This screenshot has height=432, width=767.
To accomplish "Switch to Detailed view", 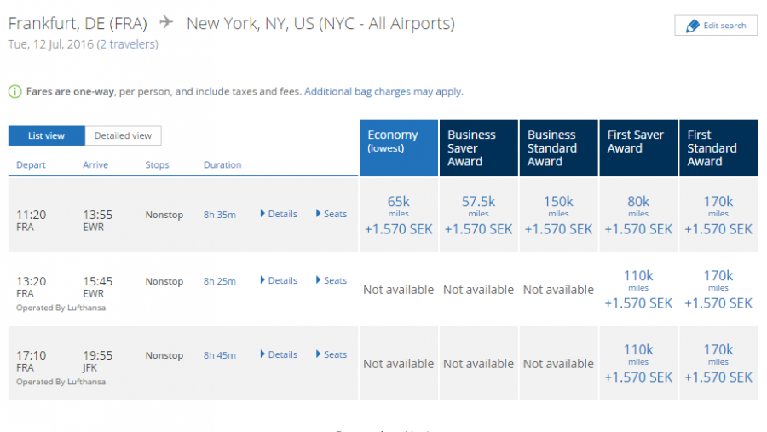I will pyautogui.click(x=123, y=135).
